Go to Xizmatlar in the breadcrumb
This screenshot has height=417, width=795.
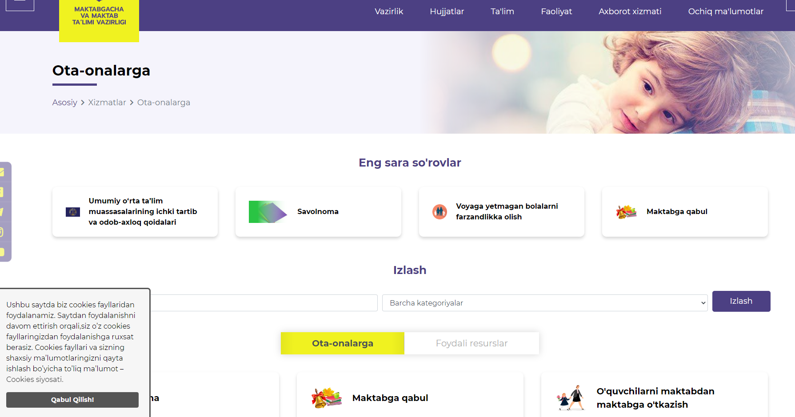(x=107, y=103)
